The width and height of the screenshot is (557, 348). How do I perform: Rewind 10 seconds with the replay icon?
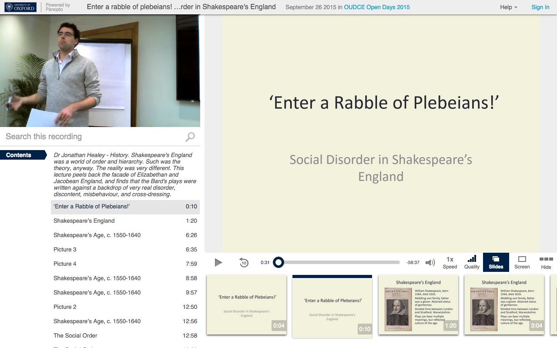[x=244, y=262]
